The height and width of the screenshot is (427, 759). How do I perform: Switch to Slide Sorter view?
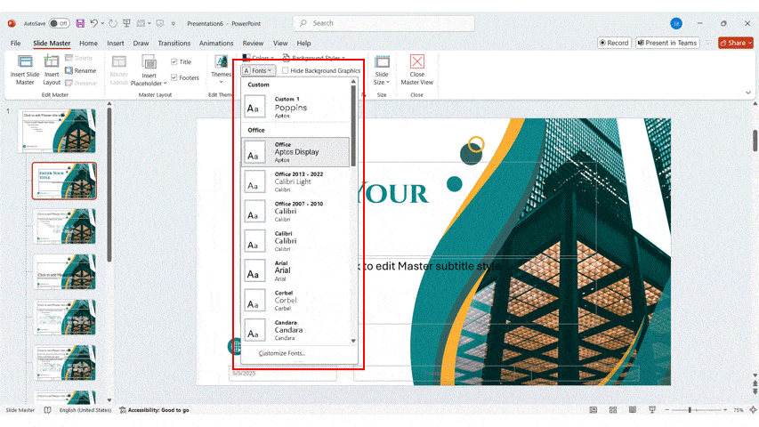pyautogui.click(x=613, y=410)
